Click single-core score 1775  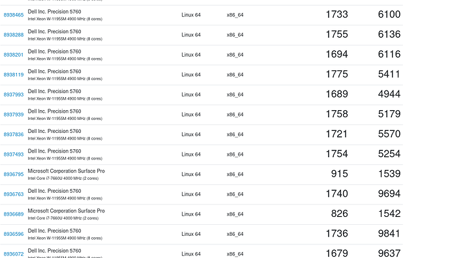click(337, 74)
